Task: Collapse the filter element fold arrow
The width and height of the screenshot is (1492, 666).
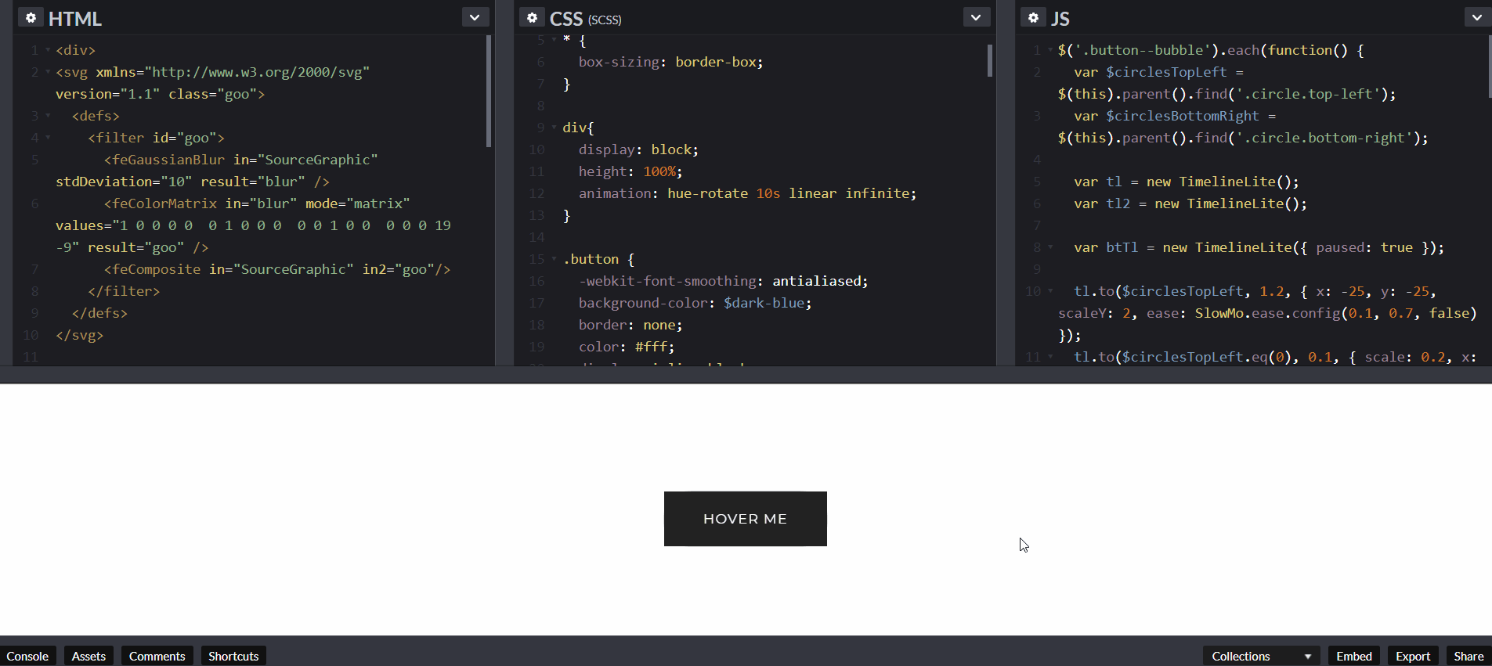Action: pos(48,138)
